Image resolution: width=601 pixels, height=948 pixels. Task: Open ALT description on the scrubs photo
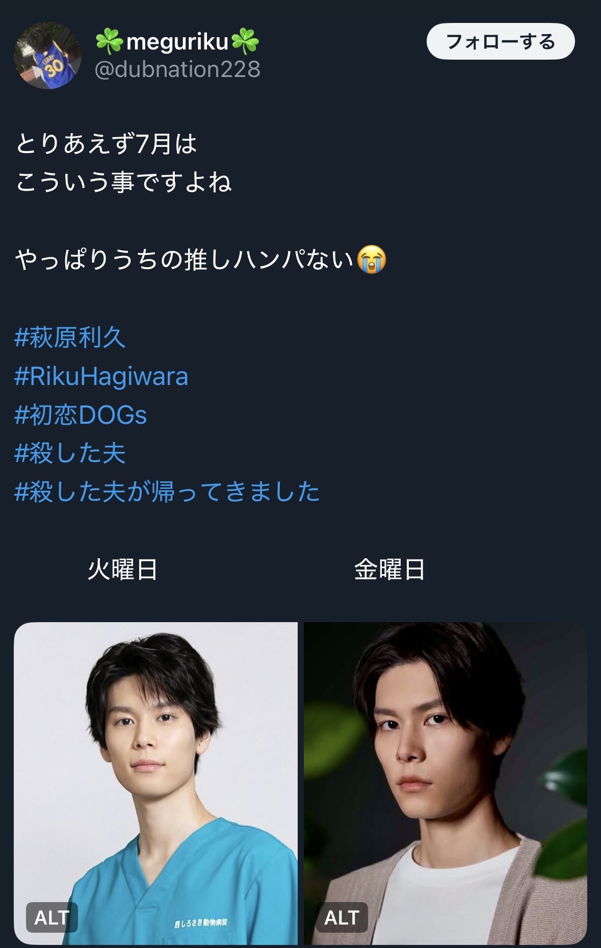click(x=52, y=917)
